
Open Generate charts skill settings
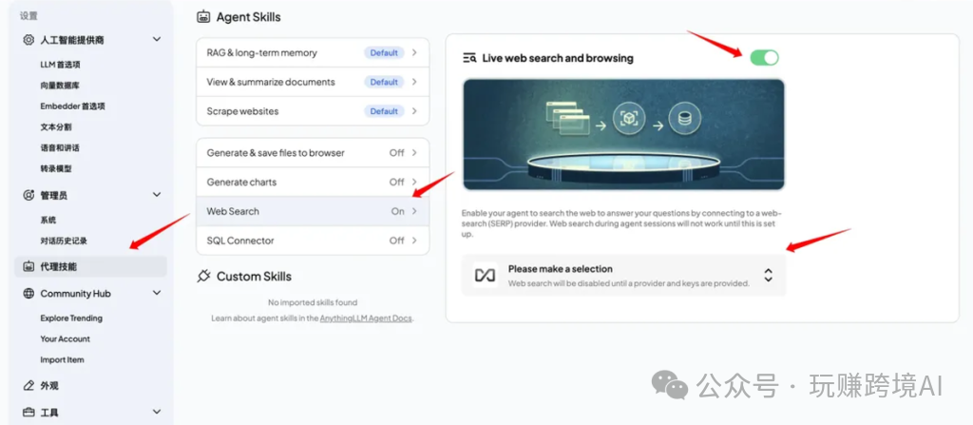[x=312, y=182]
